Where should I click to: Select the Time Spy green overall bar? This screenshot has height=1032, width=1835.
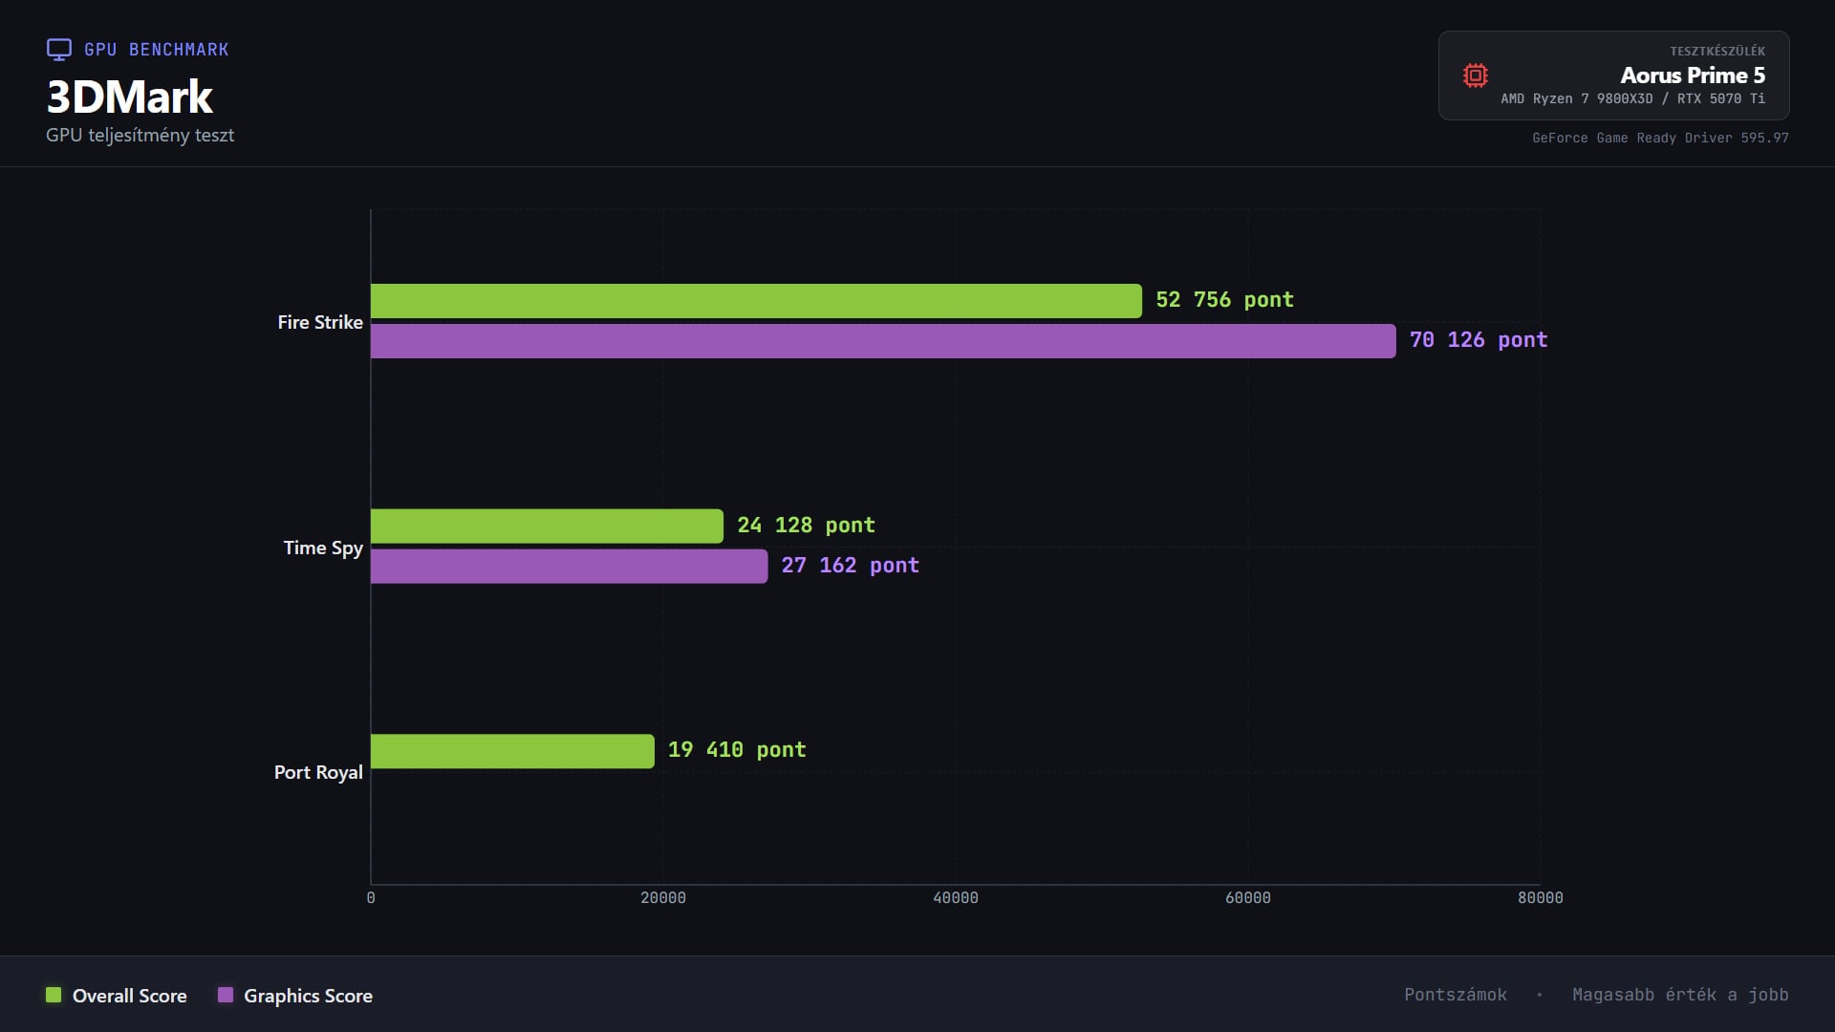coord(546,527)
